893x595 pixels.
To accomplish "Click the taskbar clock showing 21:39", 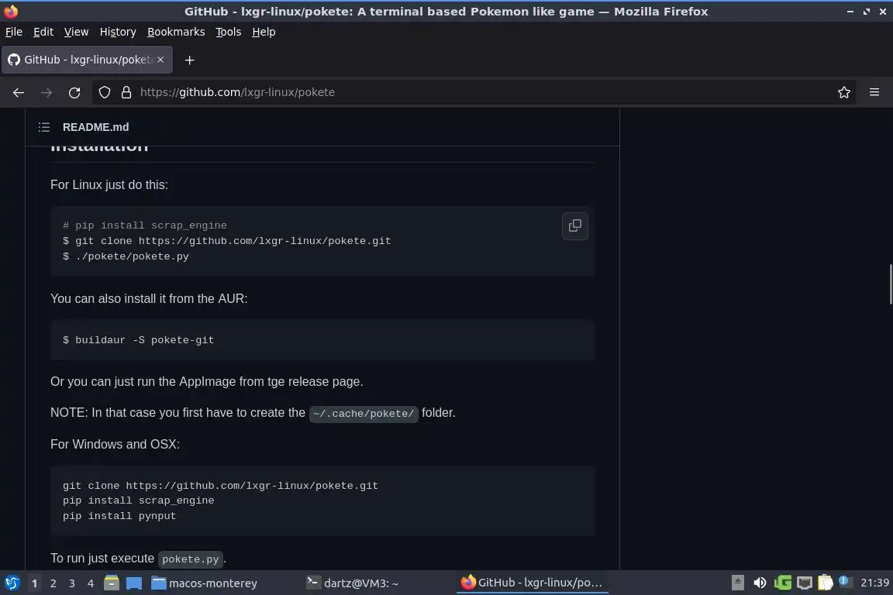I will coord(874,583).
